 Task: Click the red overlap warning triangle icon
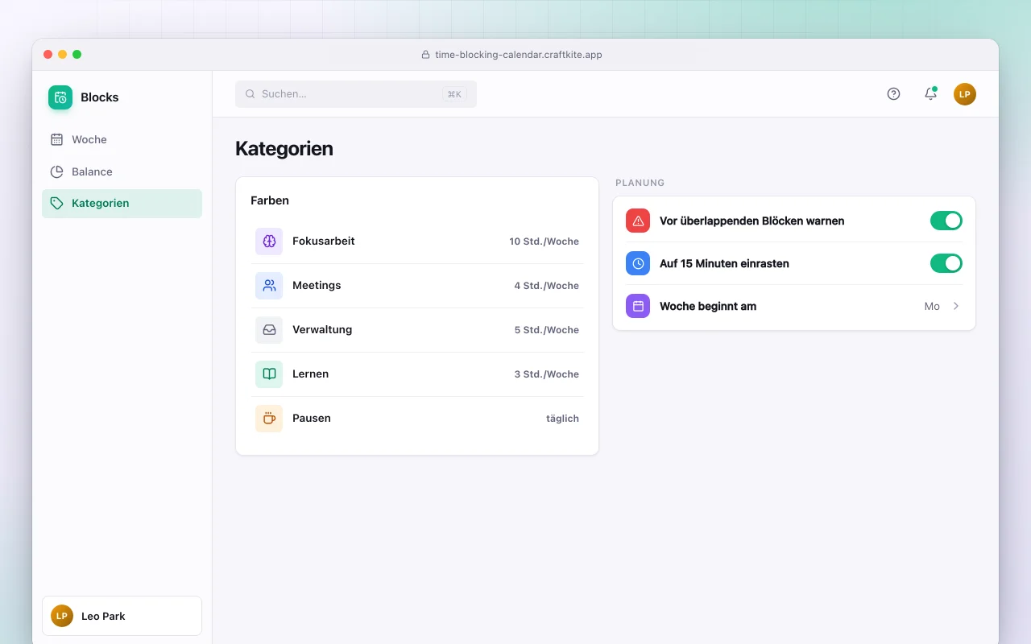coord(638,221)
